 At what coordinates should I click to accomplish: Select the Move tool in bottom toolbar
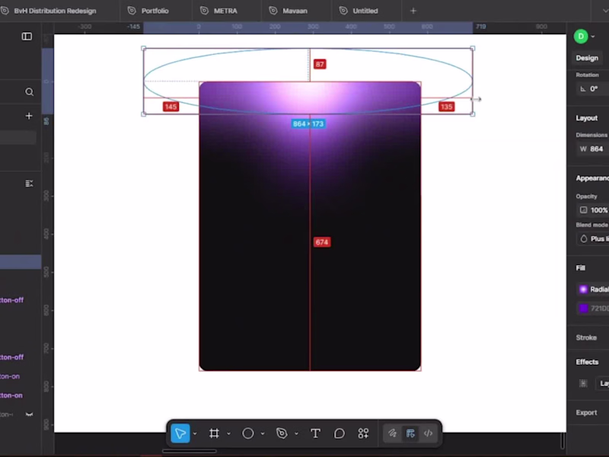click(180, 433)
